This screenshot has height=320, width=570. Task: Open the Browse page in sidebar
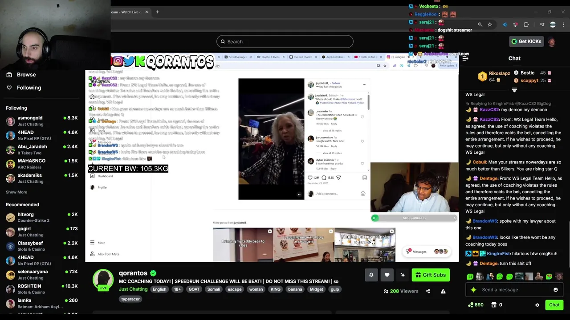(x=21, y=75)
